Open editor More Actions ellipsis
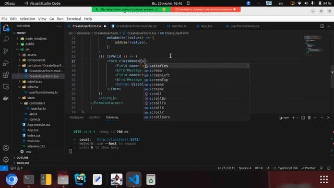 (328, 26)
